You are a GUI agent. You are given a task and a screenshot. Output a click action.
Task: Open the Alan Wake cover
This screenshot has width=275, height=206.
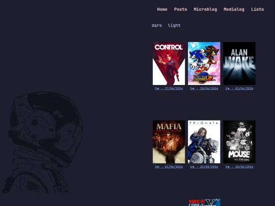tap(239, 64)
